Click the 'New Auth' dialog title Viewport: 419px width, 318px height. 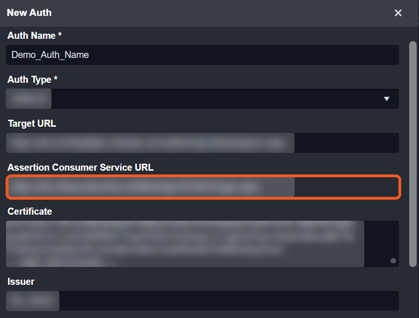29,13
